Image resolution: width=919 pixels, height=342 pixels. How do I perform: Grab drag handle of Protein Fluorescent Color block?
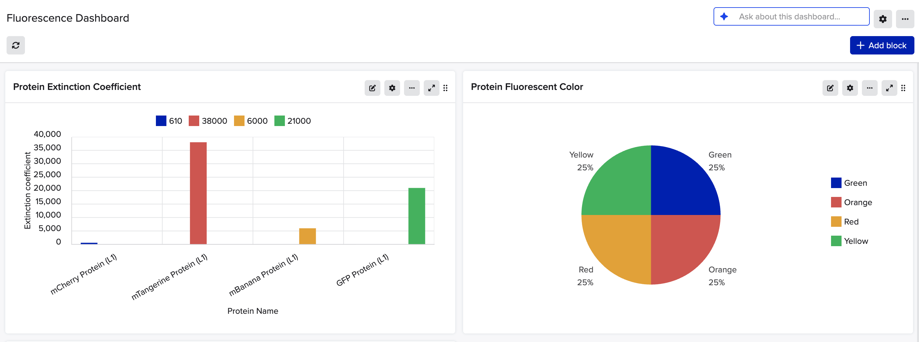point(903,88)
